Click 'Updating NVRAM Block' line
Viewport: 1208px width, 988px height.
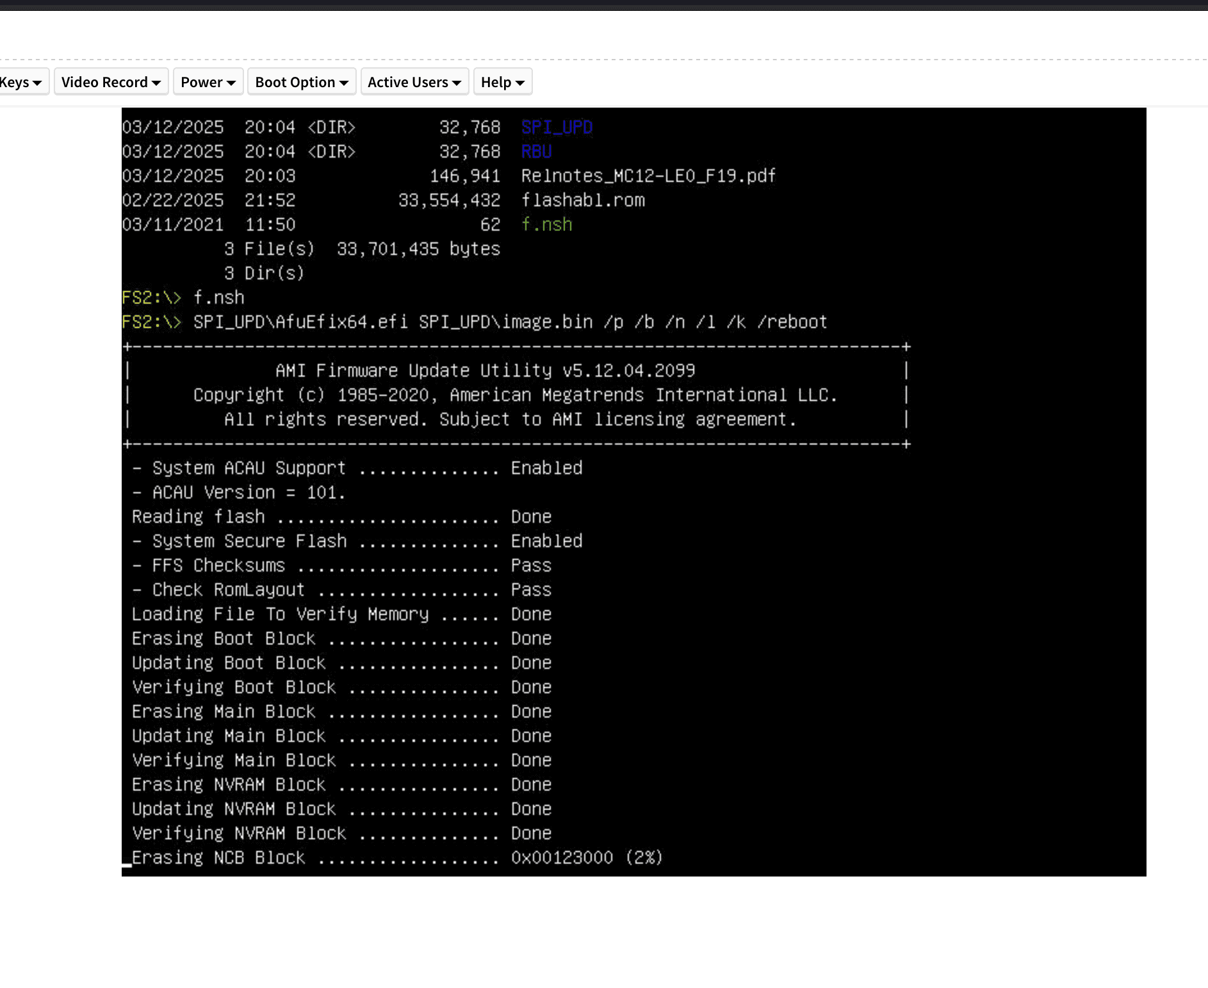[341, 809]
